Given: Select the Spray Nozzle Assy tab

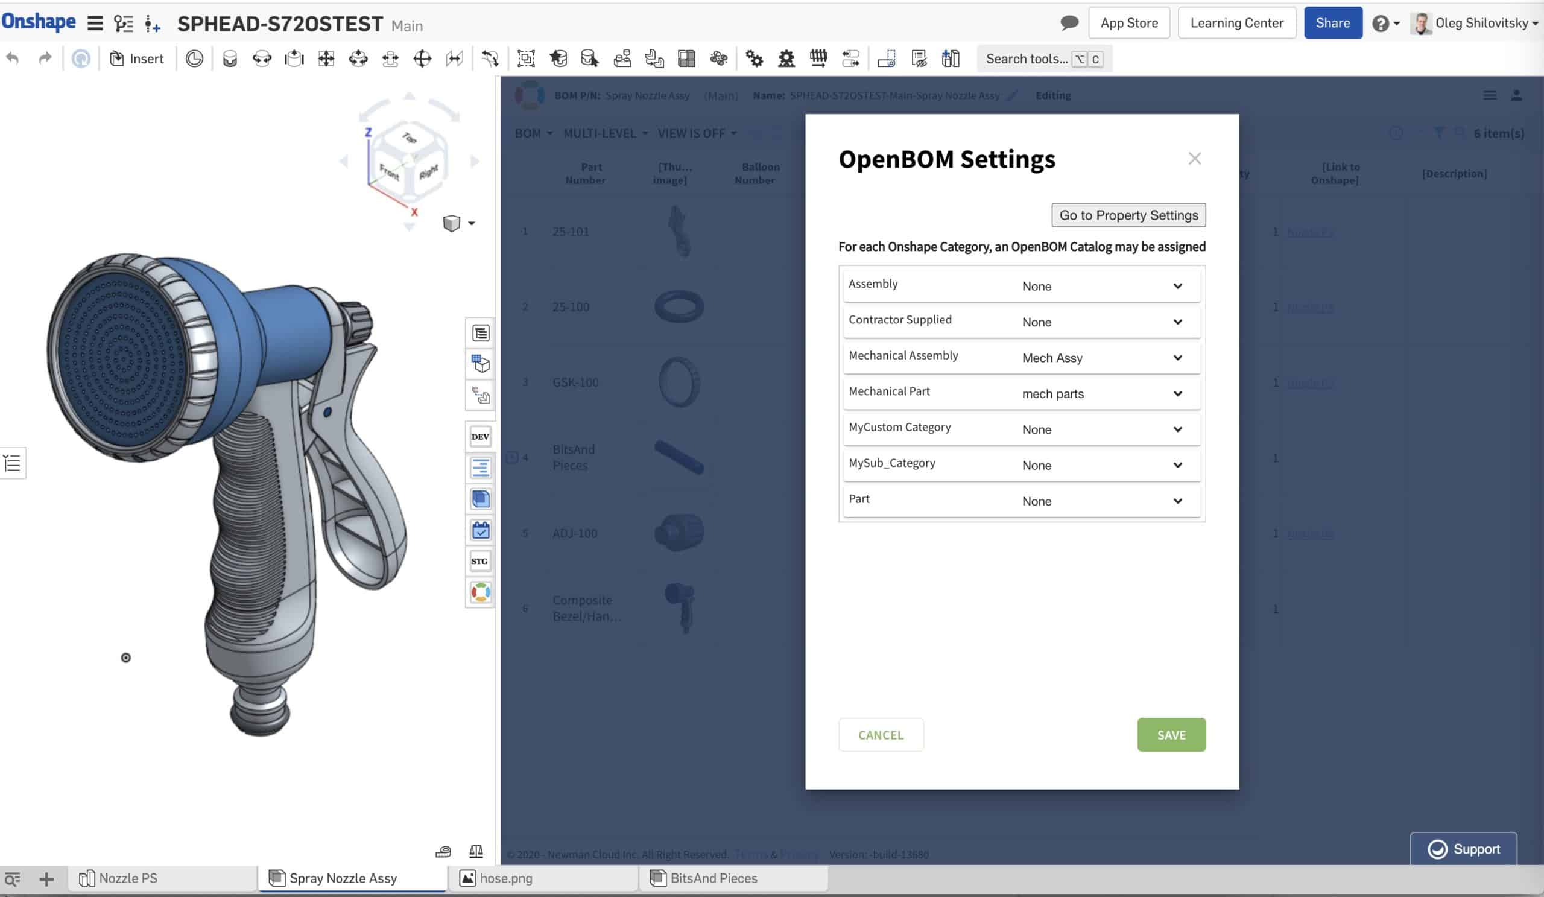Looking at the screenshot, I should pos(343,876).
